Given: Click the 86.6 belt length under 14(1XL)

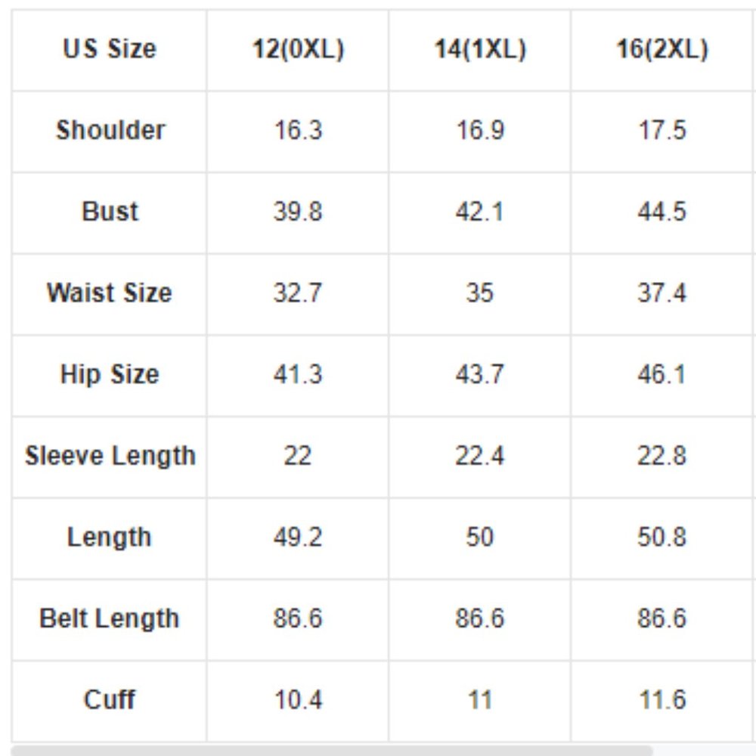Looking at the screenshot, I should click(480, 618).
